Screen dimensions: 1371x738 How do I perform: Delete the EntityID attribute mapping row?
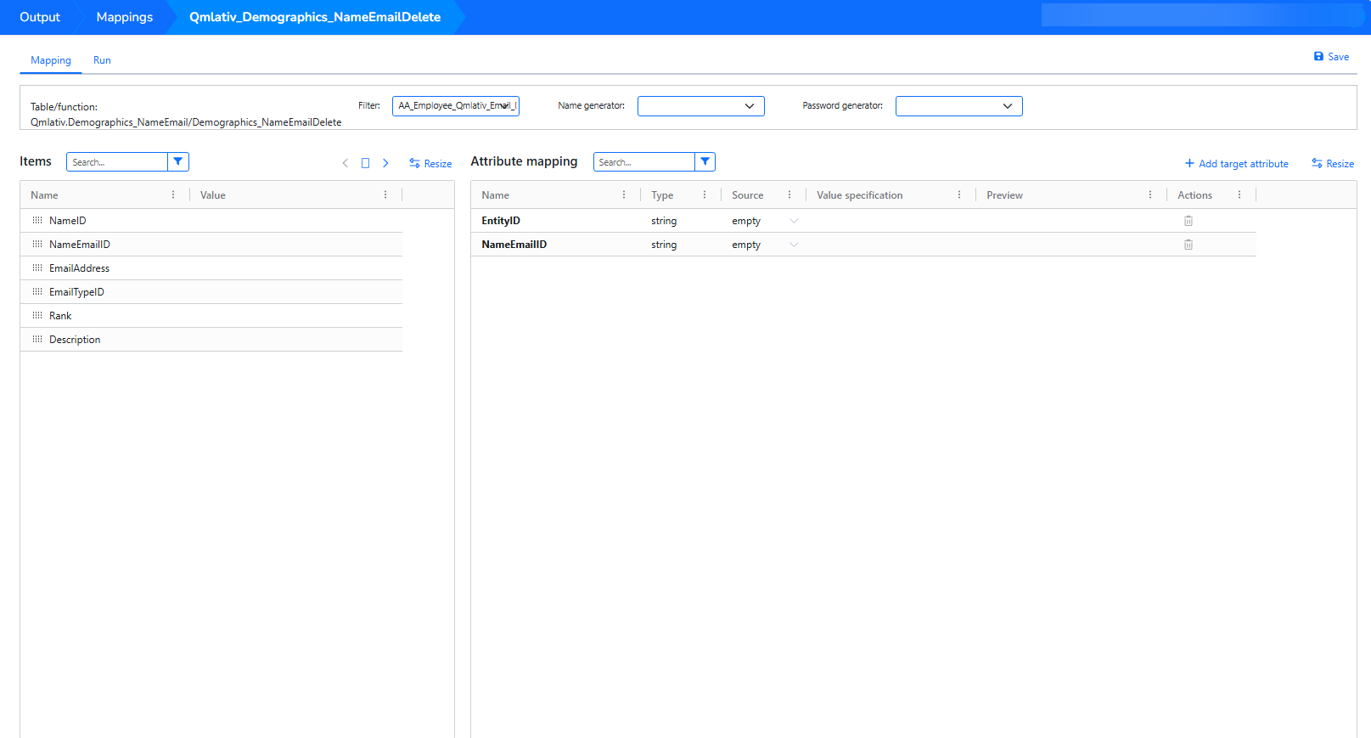point(1188,221)
